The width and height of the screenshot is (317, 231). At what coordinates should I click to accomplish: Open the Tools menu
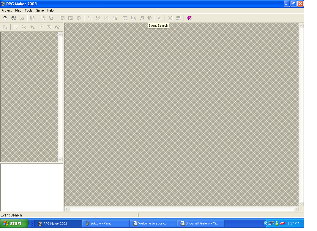coord(29,10)
